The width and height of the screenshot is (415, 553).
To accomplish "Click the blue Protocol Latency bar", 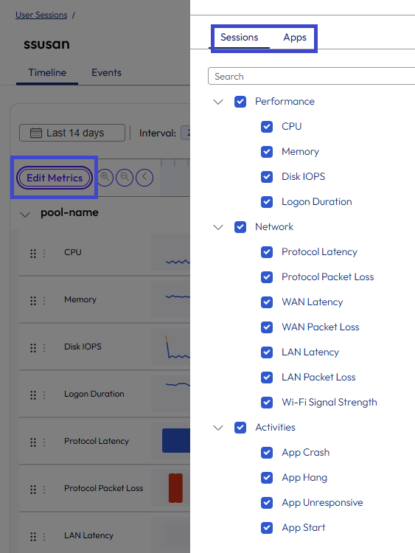I will (x=176, y=440).
